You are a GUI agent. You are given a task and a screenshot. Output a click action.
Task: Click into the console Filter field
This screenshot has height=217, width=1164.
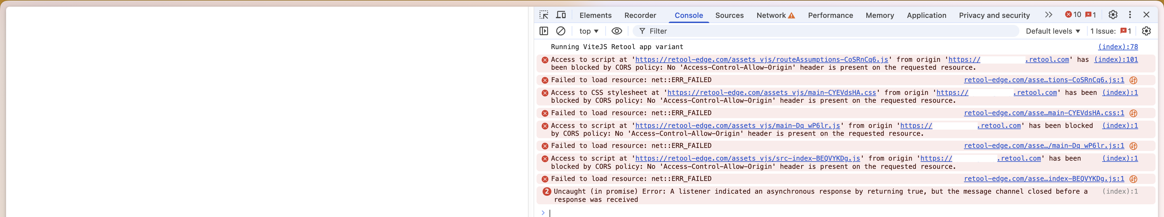click(827, 31)
